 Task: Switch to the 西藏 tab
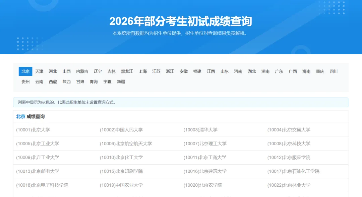point(53,81)
